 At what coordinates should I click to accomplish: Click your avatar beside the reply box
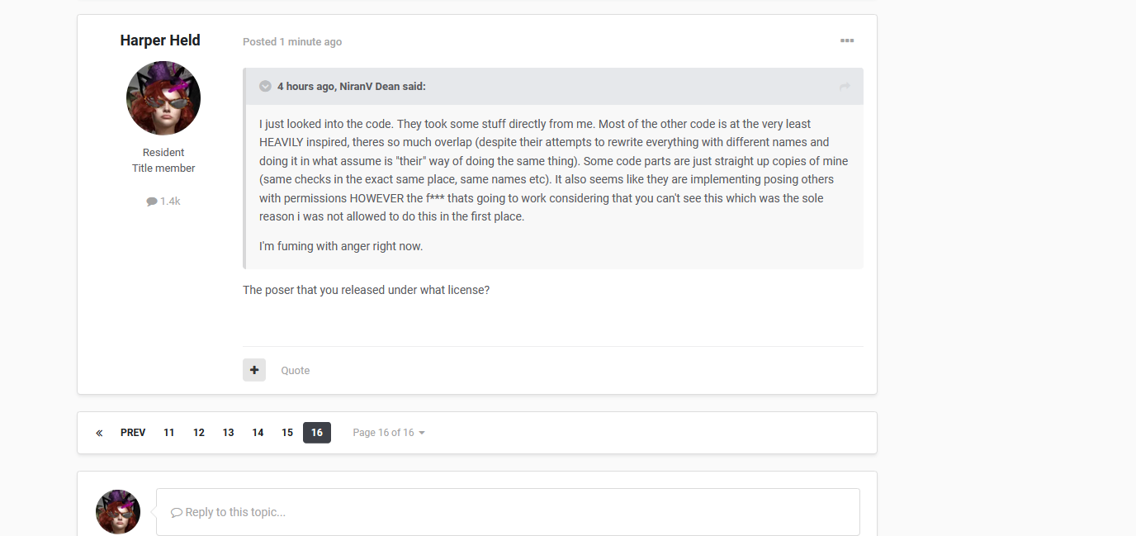[118, 511]
